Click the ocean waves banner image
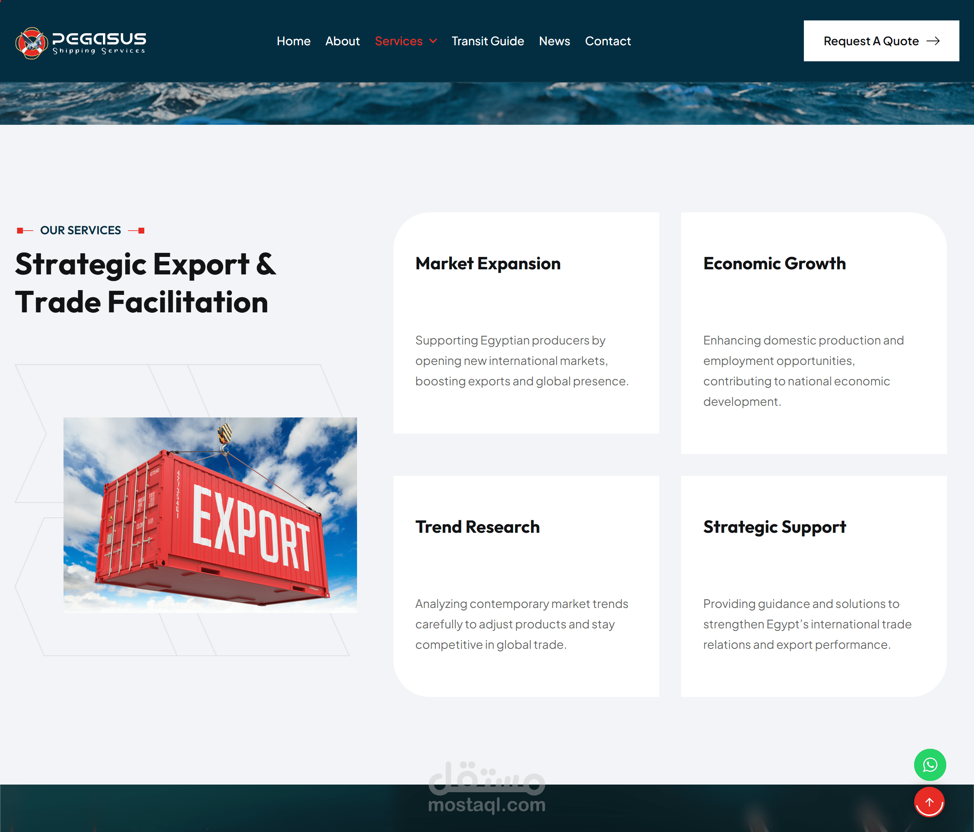 pyautogui.click(x=487, y=103)
